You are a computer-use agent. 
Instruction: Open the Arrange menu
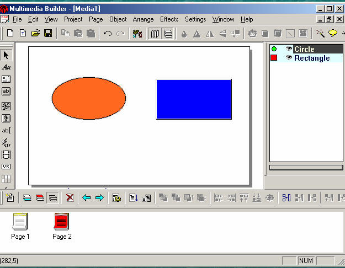click(x=143, y=19)
